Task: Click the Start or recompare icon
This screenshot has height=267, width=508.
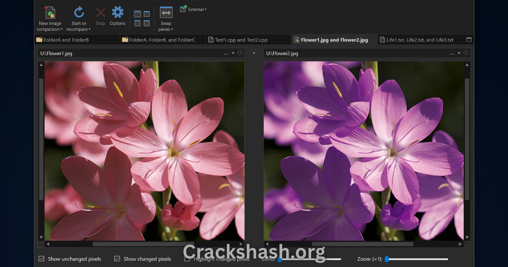Action: pos(79,13)
